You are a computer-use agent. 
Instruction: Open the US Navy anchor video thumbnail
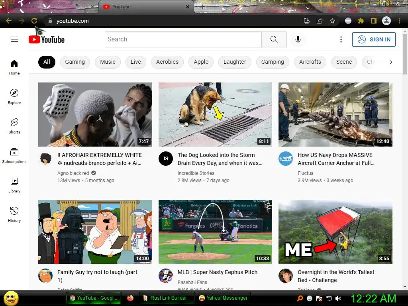click(335, 114)
